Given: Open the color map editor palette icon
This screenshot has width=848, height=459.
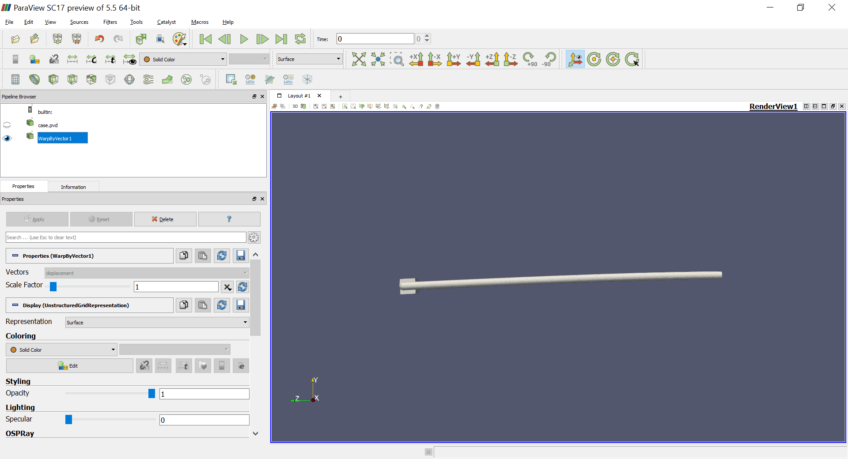Looking at the screenshot, I should (179, 39).
